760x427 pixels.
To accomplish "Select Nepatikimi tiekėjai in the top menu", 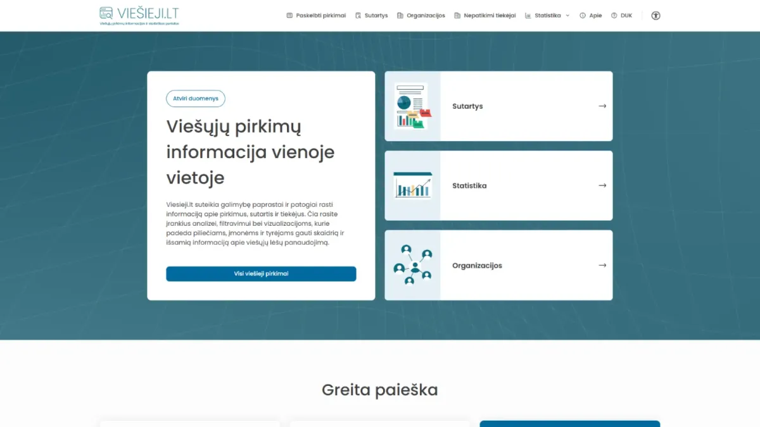I will [x=490, y=16].
